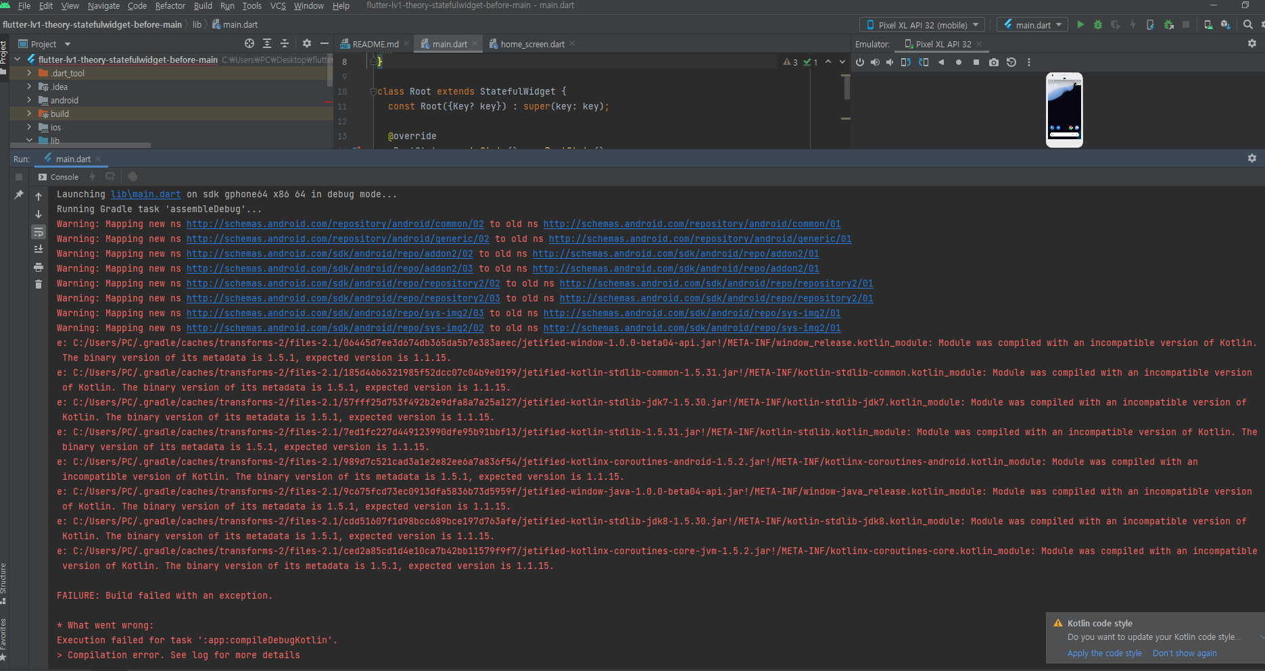Open Project view selector dropdown
This screenshot has width=1265, height=671.
tap(45, 44)
